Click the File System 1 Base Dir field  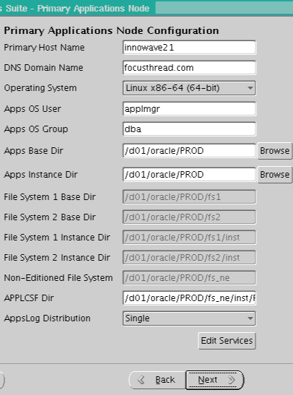189,196
